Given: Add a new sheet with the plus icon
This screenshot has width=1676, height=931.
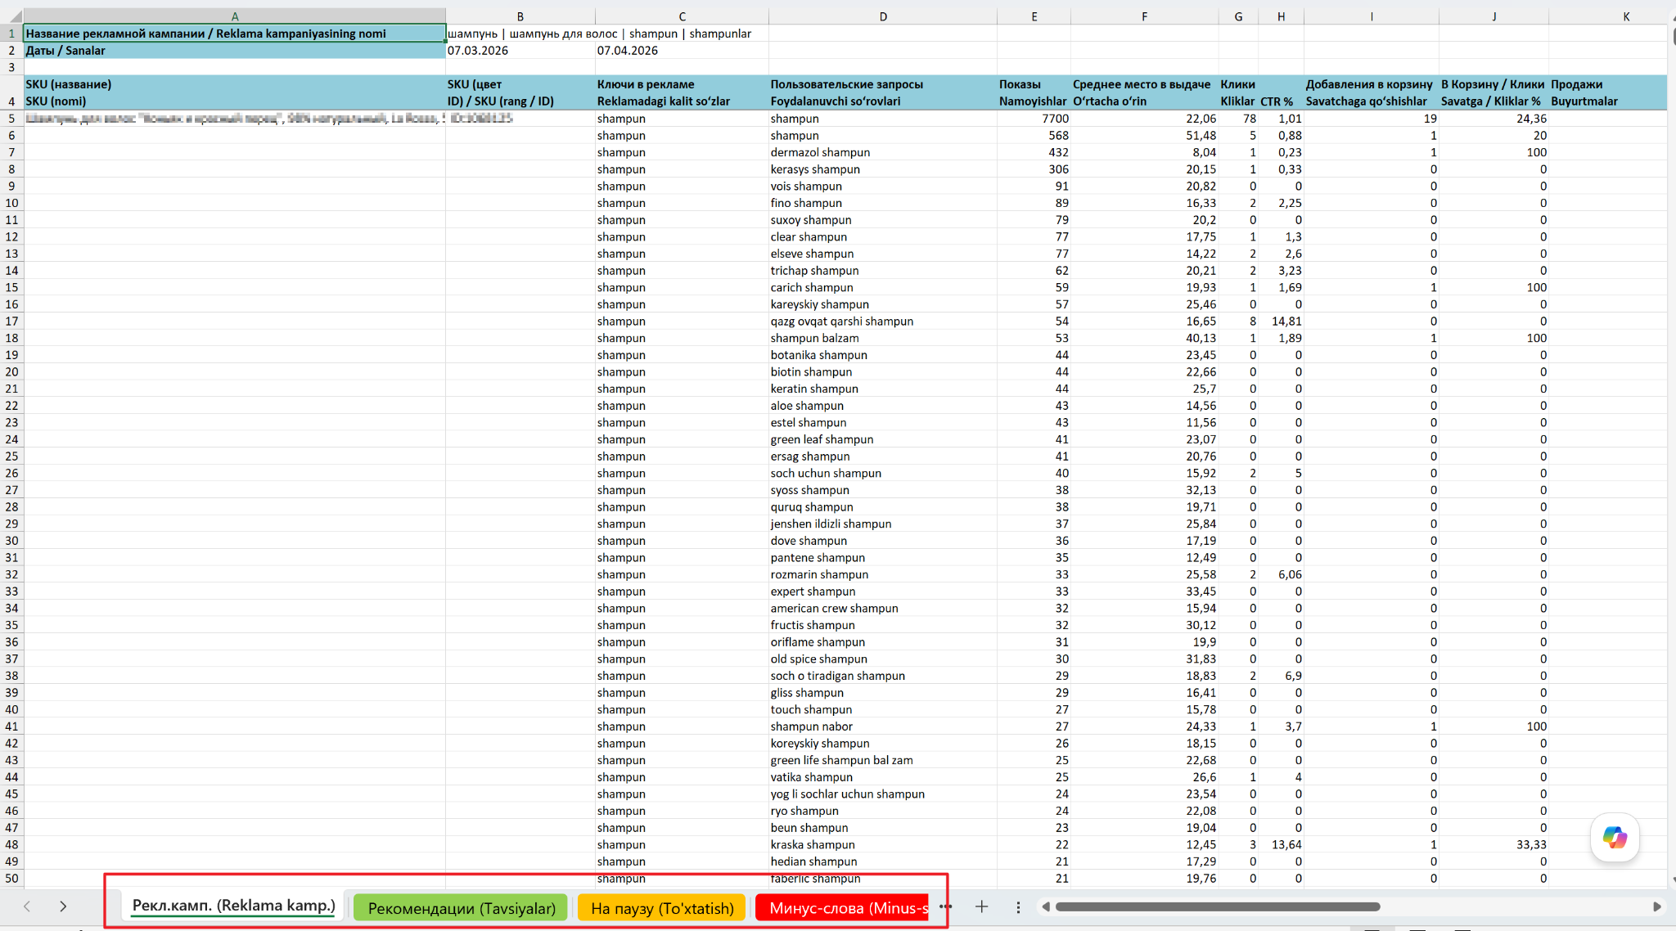Looking at the screenshot, I should (x=981, y=906).
